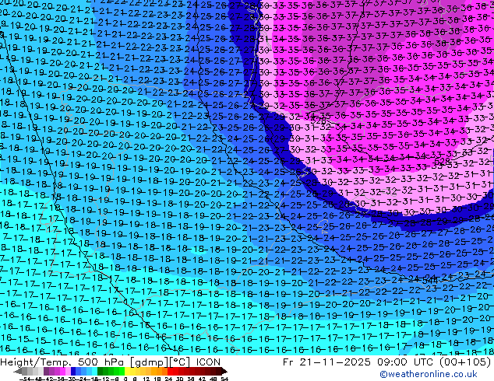Click the -54 legend scale value
This screenshot has height=381, width=494.
click(x=24, y=379)
